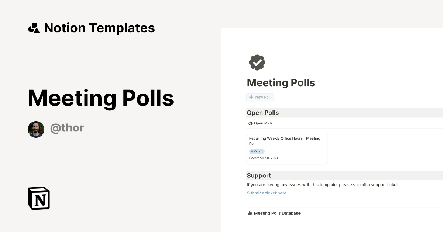Click the Meeting Polls page title
The image size is (443, 232).
281,82
